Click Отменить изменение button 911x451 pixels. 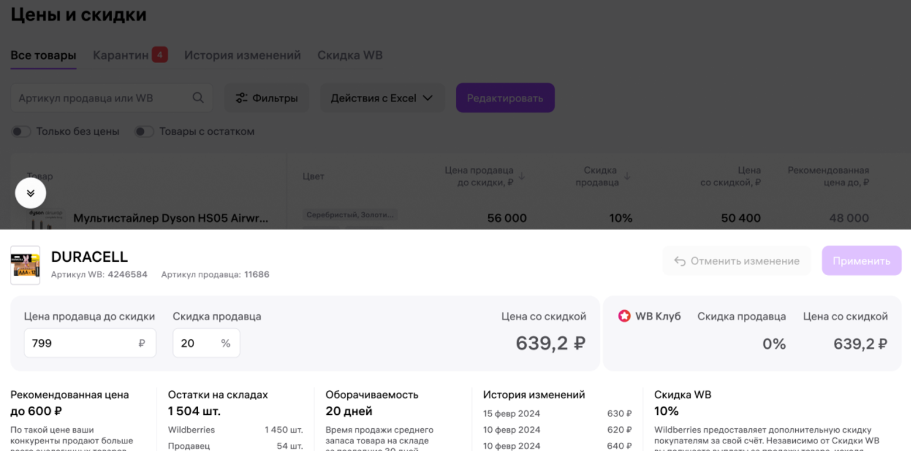point(737,261)
